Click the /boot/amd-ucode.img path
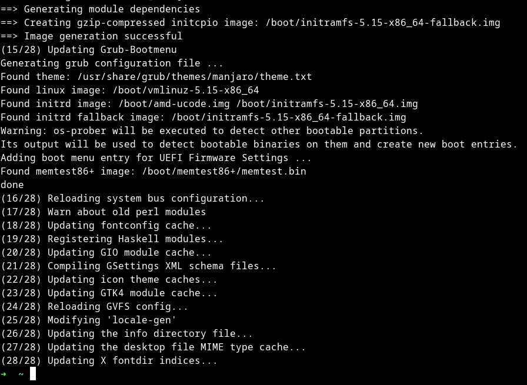This screenshot has height=385, width=527. click(174, 103)
